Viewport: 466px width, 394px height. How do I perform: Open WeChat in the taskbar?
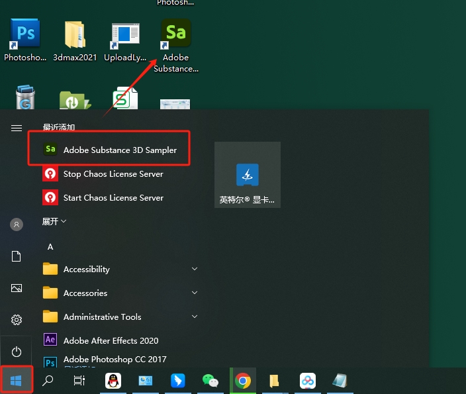[x=210, y=380]
